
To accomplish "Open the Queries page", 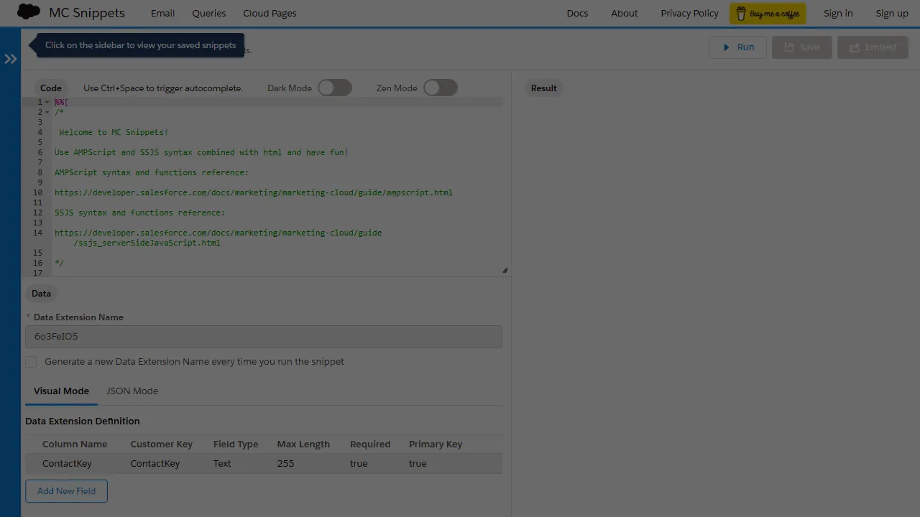I will pyautogui.click(x=208, y=13).
